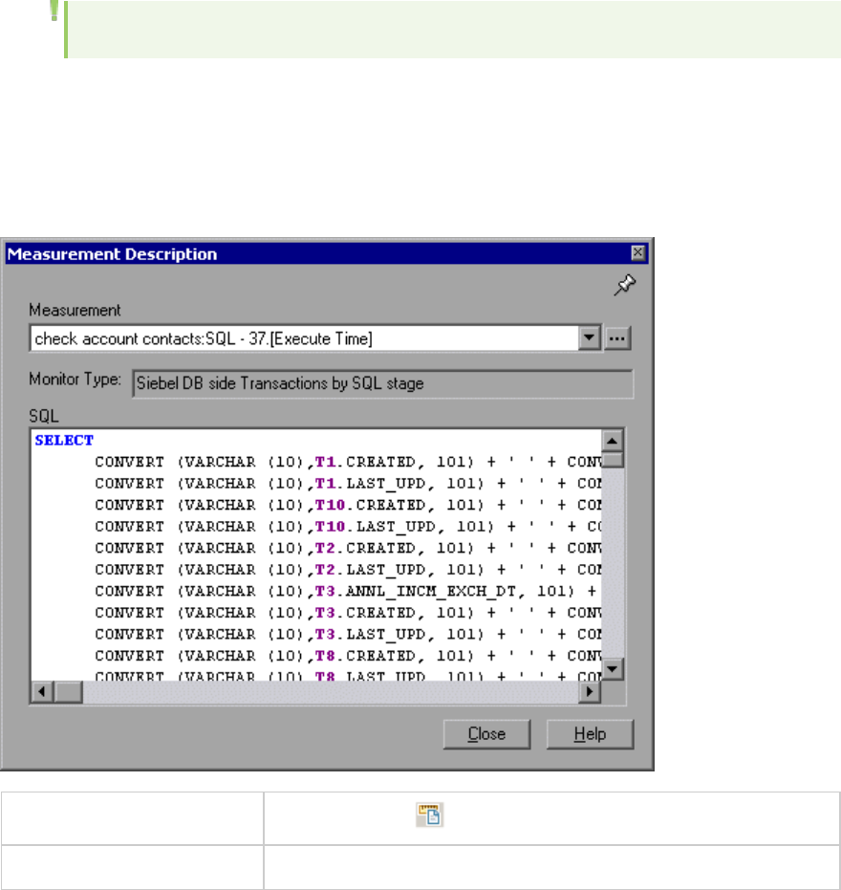
Task: Click the T10.LAST_UPD line in SQL
Action: click(x=347, y=527)
